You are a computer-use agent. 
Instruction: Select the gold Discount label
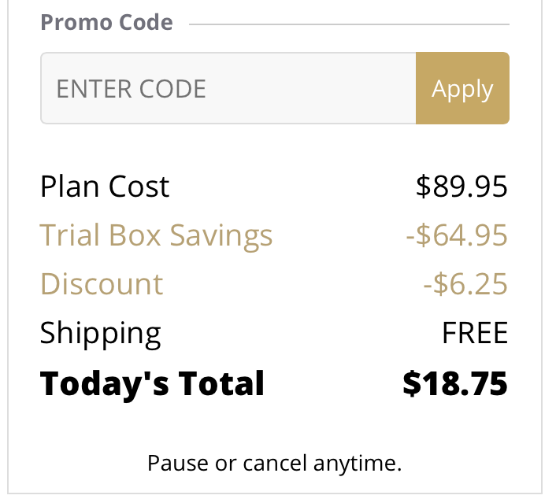coord(102,284)
